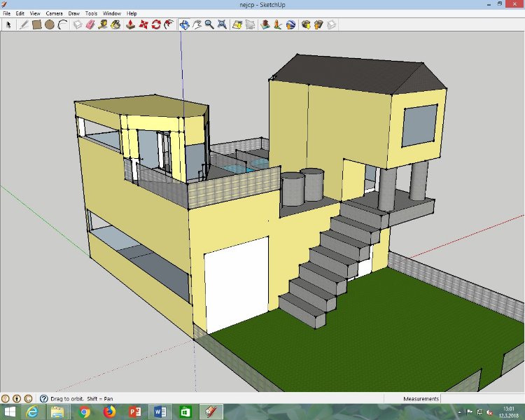Select the arrow Select tool
525x420 pixels.
tap(9, 24)
